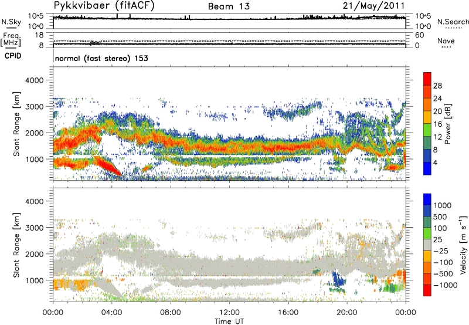The image size is (469, 325).
Task: Click the '500' value on the Velocity scale
Action: (440, 217)
